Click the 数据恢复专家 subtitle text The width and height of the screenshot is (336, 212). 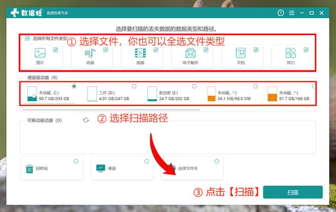[x=58, y=13]
